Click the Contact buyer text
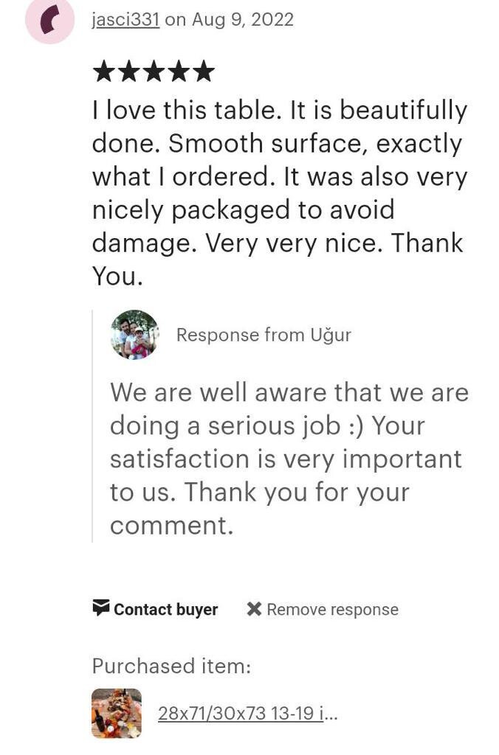499x755 pixels. tap(166, 610)
